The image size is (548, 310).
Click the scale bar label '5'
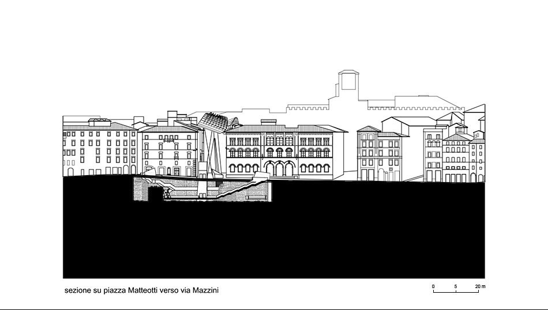(456, 286)
